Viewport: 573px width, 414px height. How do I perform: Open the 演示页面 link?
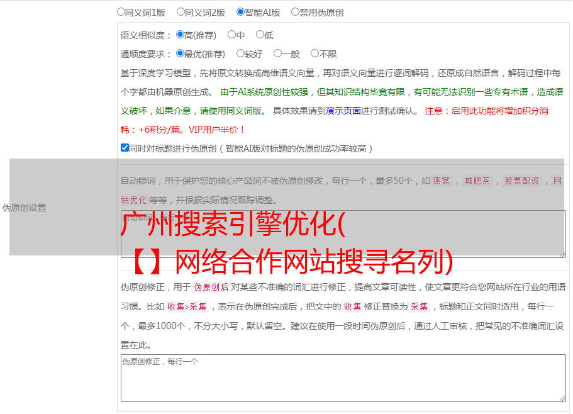343,111
